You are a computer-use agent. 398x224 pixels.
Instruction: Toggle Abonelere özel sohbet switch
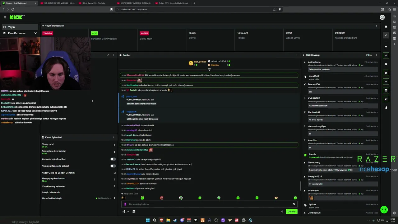(x=113, y=159)
